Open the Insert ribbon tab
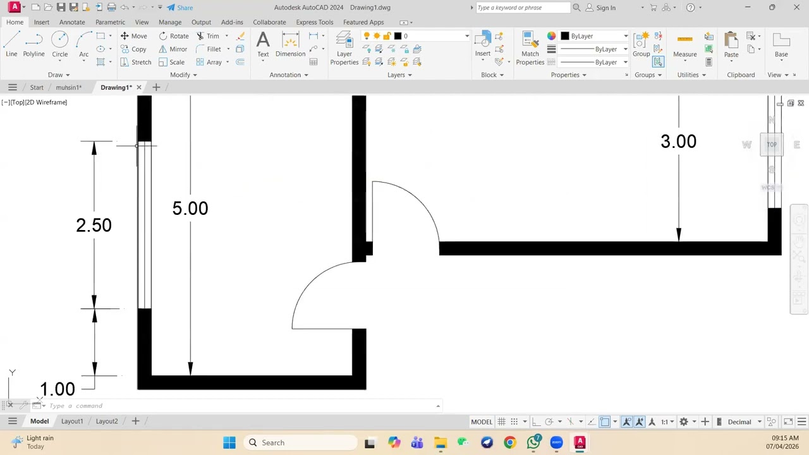Viewport: 809px width, 455px height. tap(42, 22)
